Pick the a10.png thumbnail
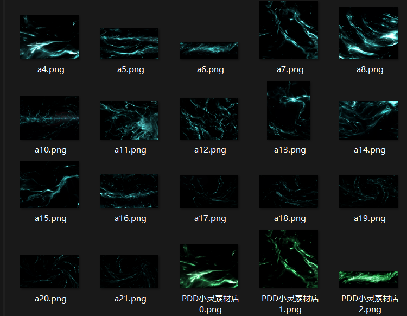Screen dimensions: 407x316 pyautogui.click(x=49, y=118)
